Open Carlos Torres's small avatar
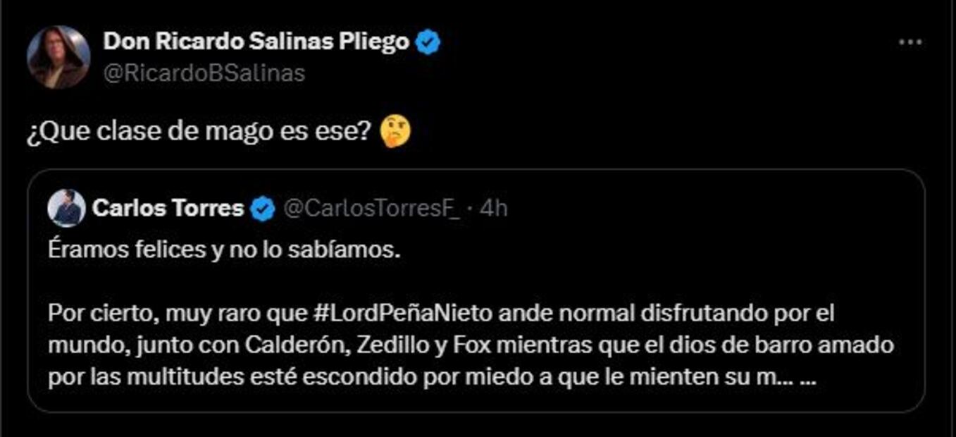 click(x=66, y=208)
